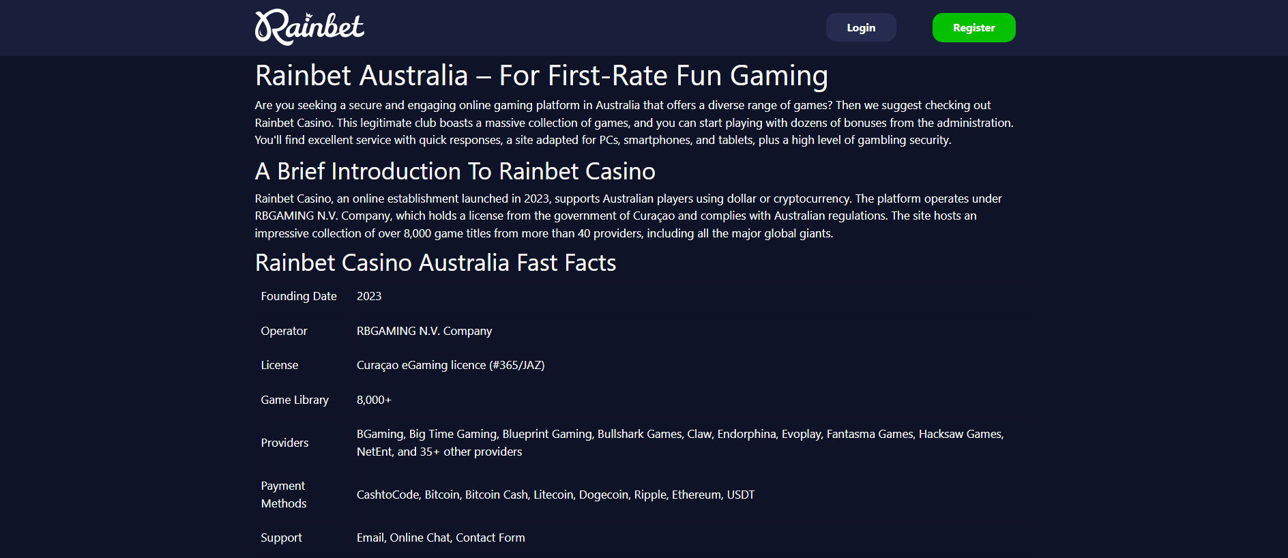Click the 'Operator' row label
Image resolution: width=1288 pixels, height=558 pixels.
(284, 331)
